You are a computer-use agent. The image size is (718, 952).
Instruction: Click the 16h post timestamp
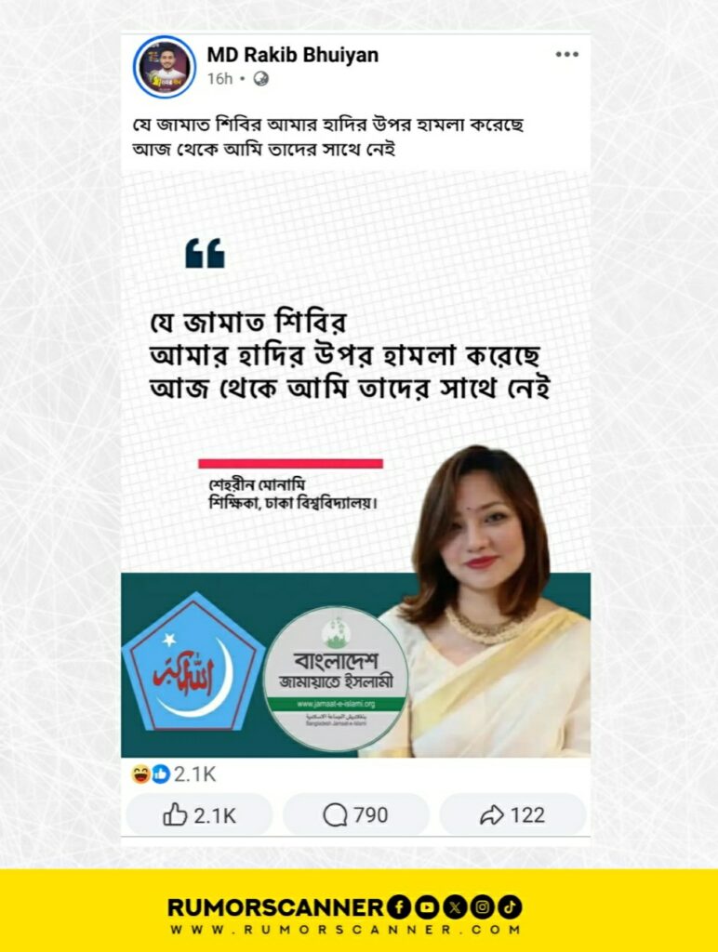[219, 79]
